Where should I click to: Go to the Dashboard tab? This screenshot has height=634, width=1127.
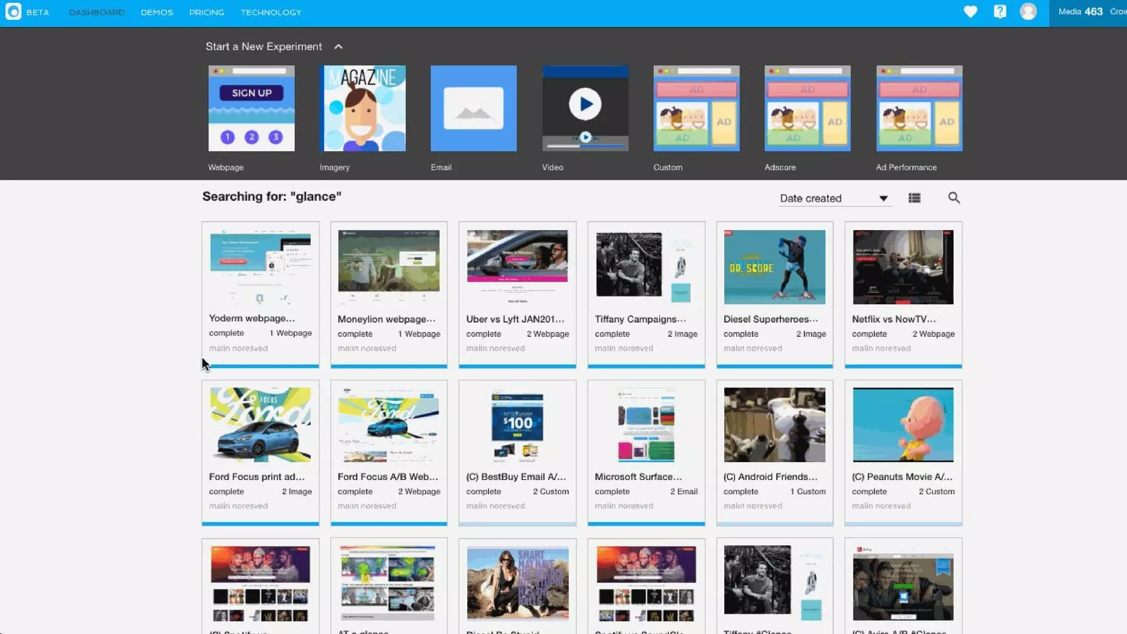(97, 12)
